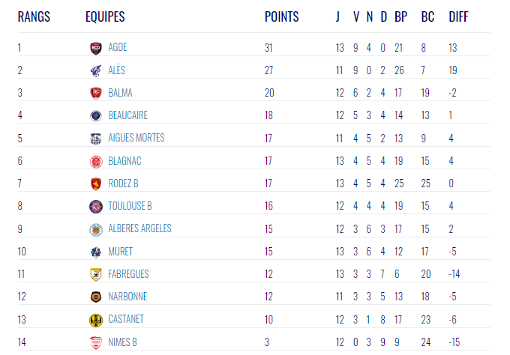Viewport: 510px width, 355px height.
Task: Click the NARBONNE team name
Action: pos(127,297)
